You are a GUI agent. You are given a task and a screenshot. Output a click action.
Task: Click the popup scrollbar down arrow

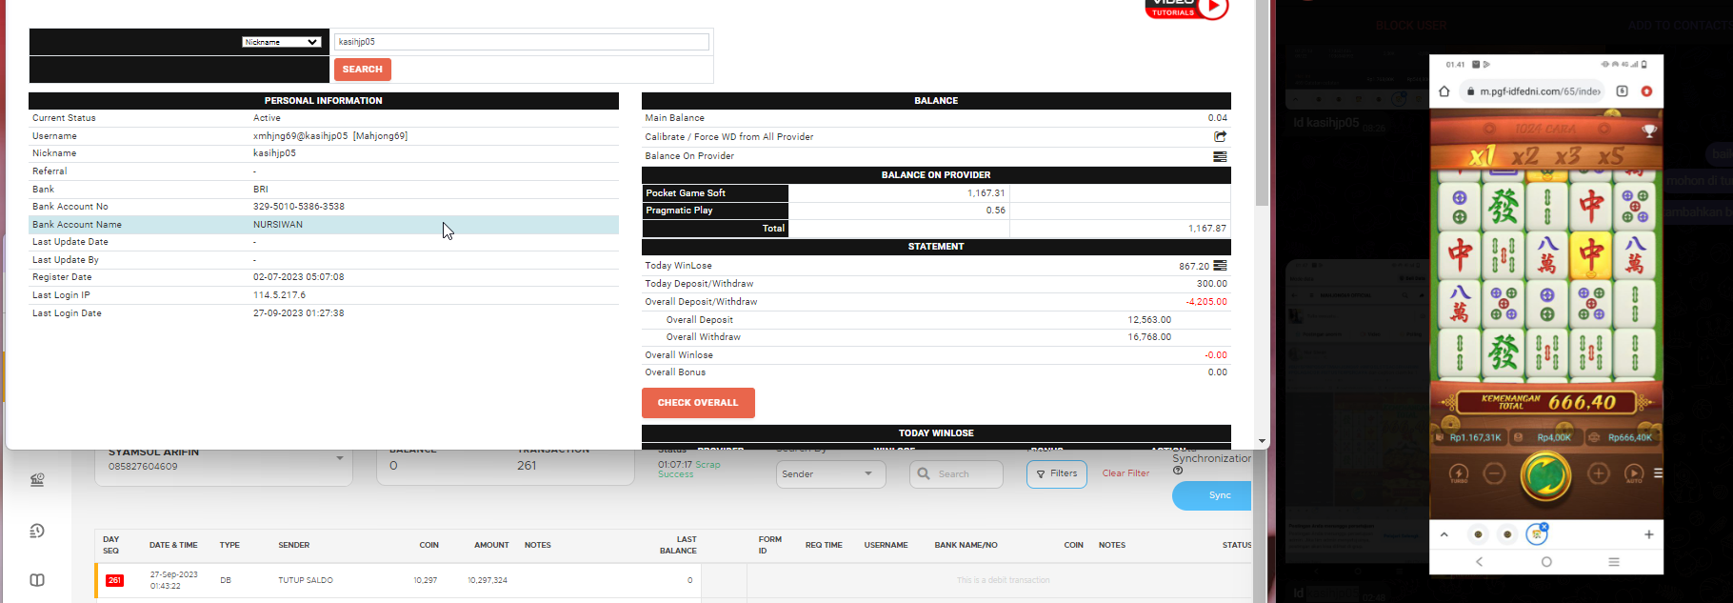1263,441
